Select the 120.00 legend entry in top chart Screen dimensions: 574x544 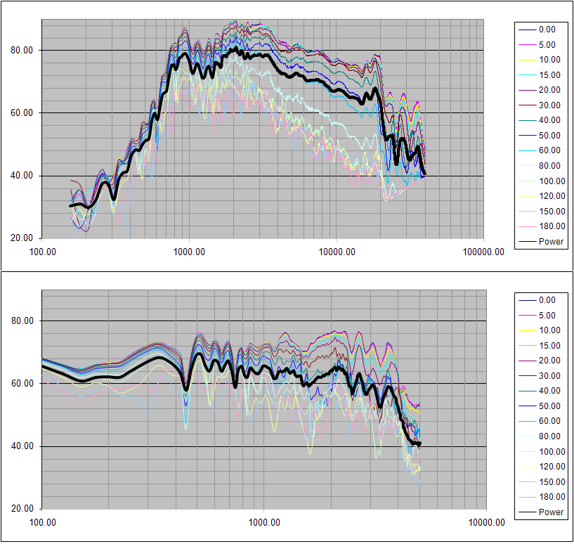pos(542,196)
